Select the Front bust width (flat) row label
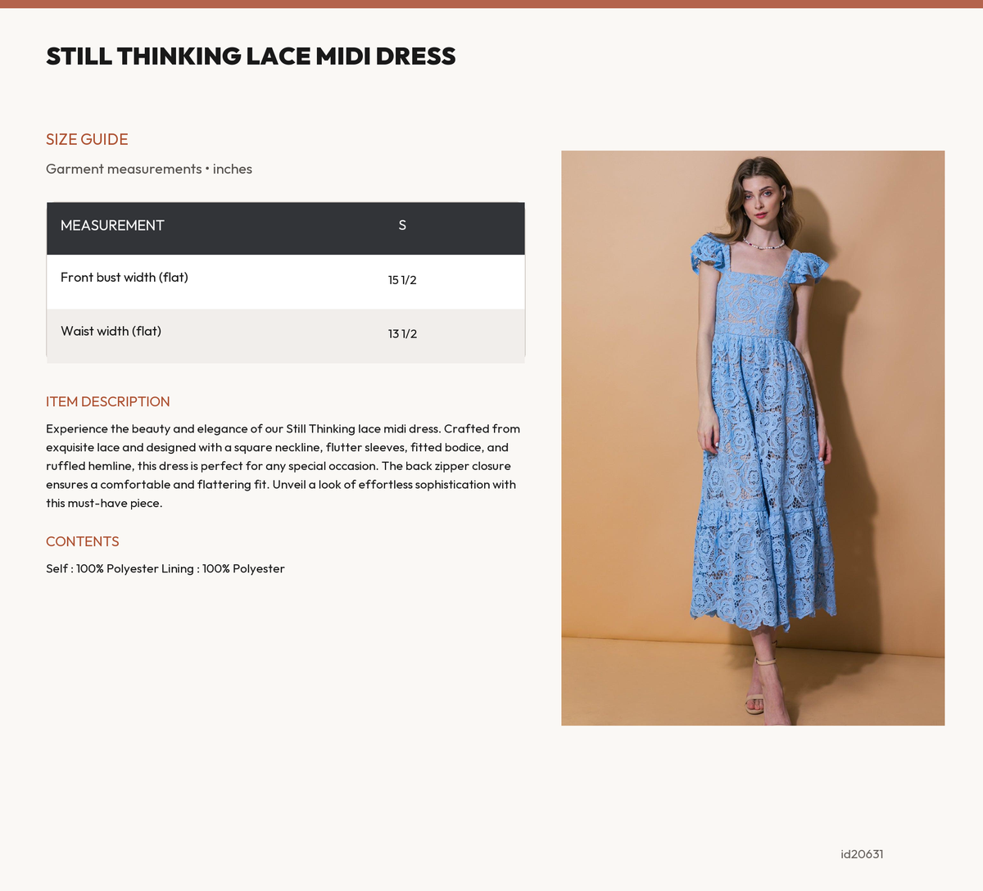 tap(125, 278)
